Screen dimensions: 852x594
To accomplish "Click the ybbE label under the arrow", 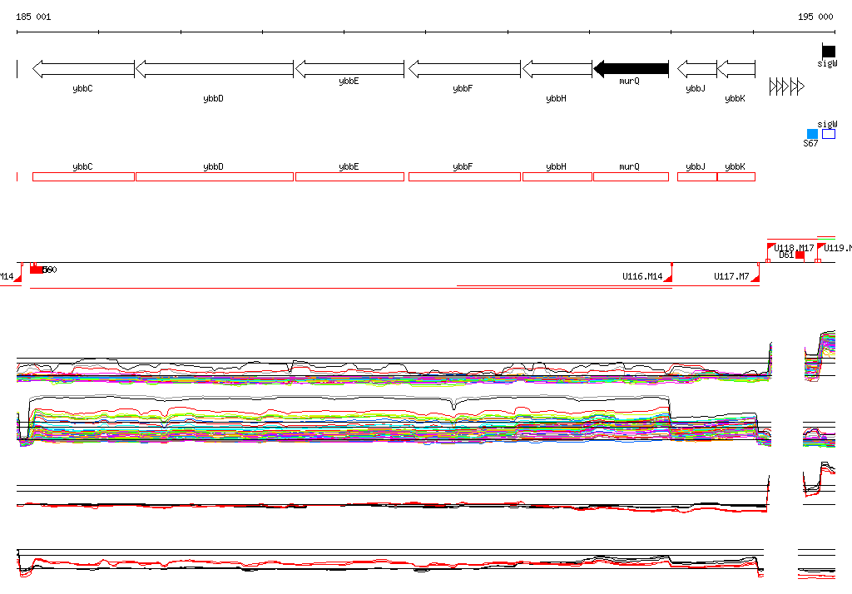I will pyautogui.click(x=349, y=81).
